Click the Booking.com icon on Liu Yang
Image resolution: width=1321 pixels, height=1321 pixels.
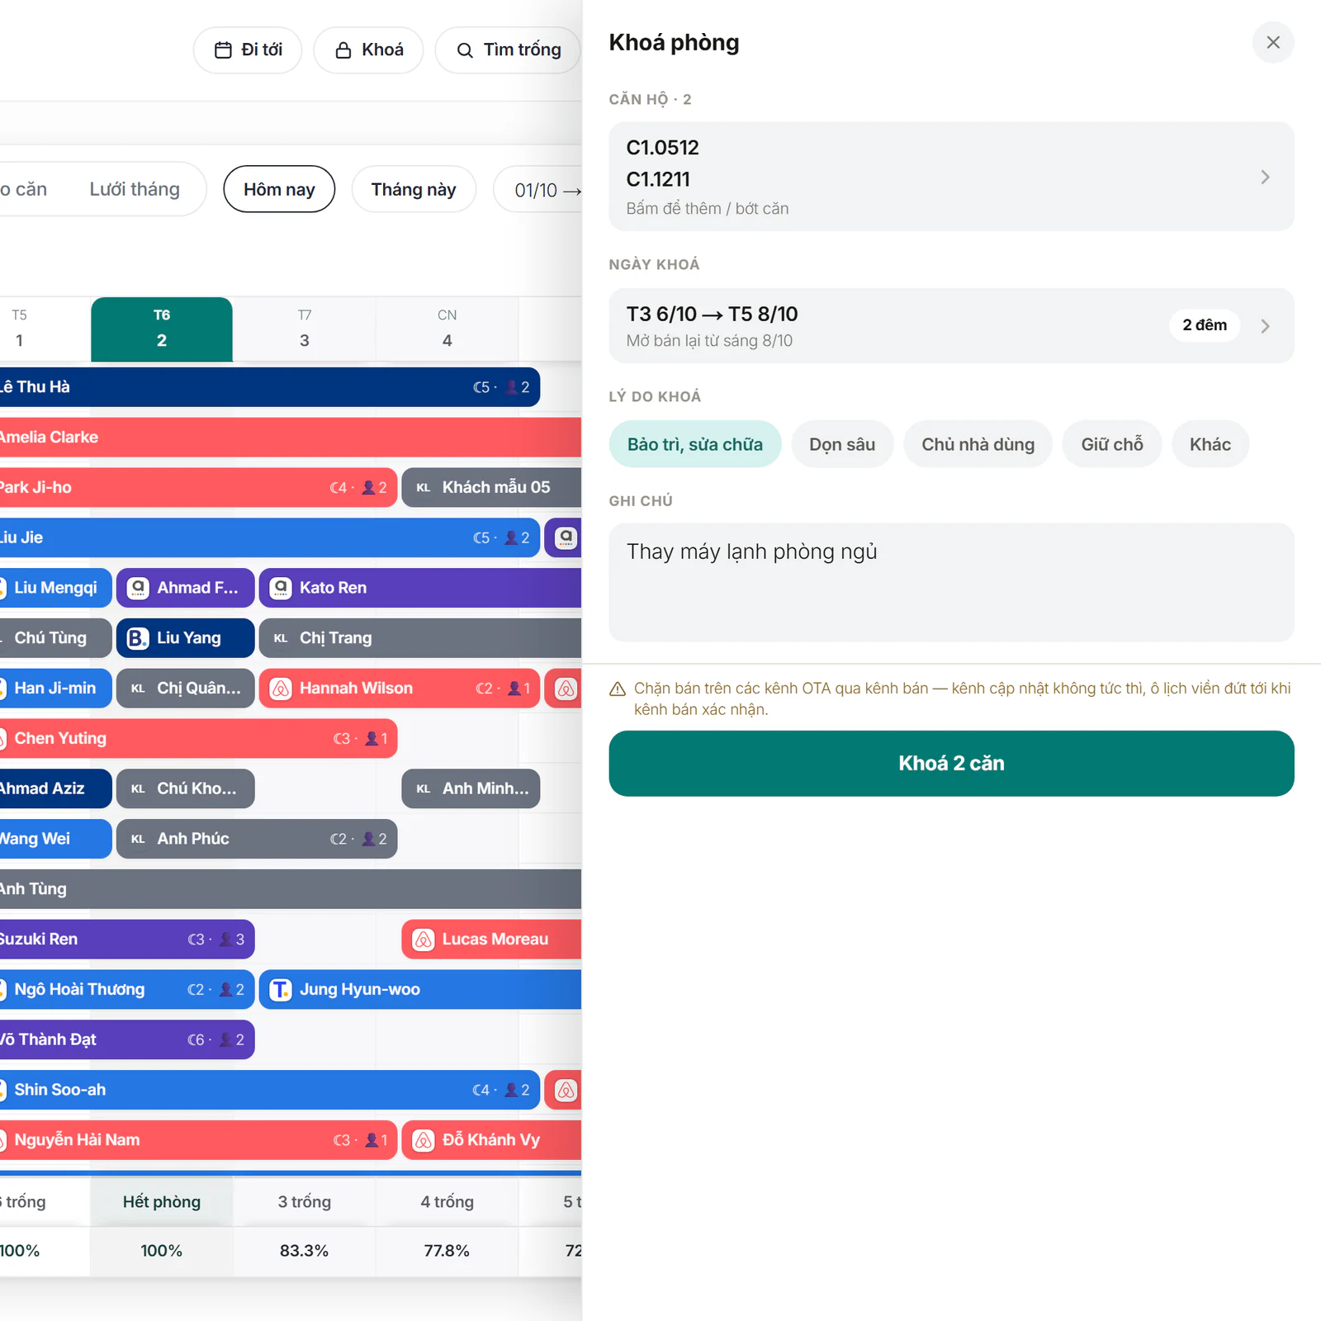point(138,638)
